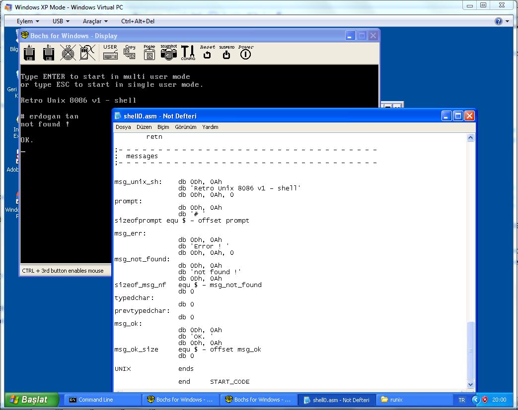The image size is (518, 410).
Task: Click the floppy B: drive icon in Bochs
Action: [x=49, y=53]
